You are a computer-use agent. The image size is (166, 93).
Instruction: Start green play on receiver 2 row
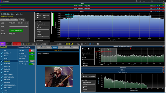click(160, 9)
